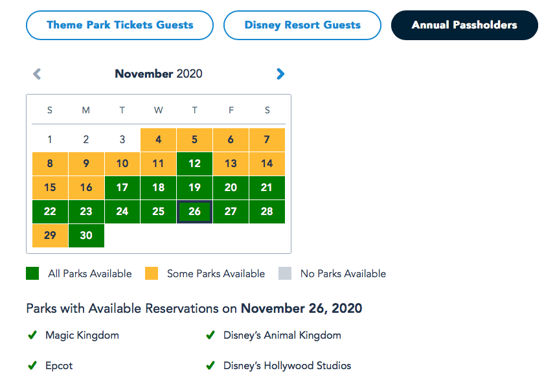Select November 29 on the calendar
The width and height of the screenshot is (544, 386).
[50, 236]
